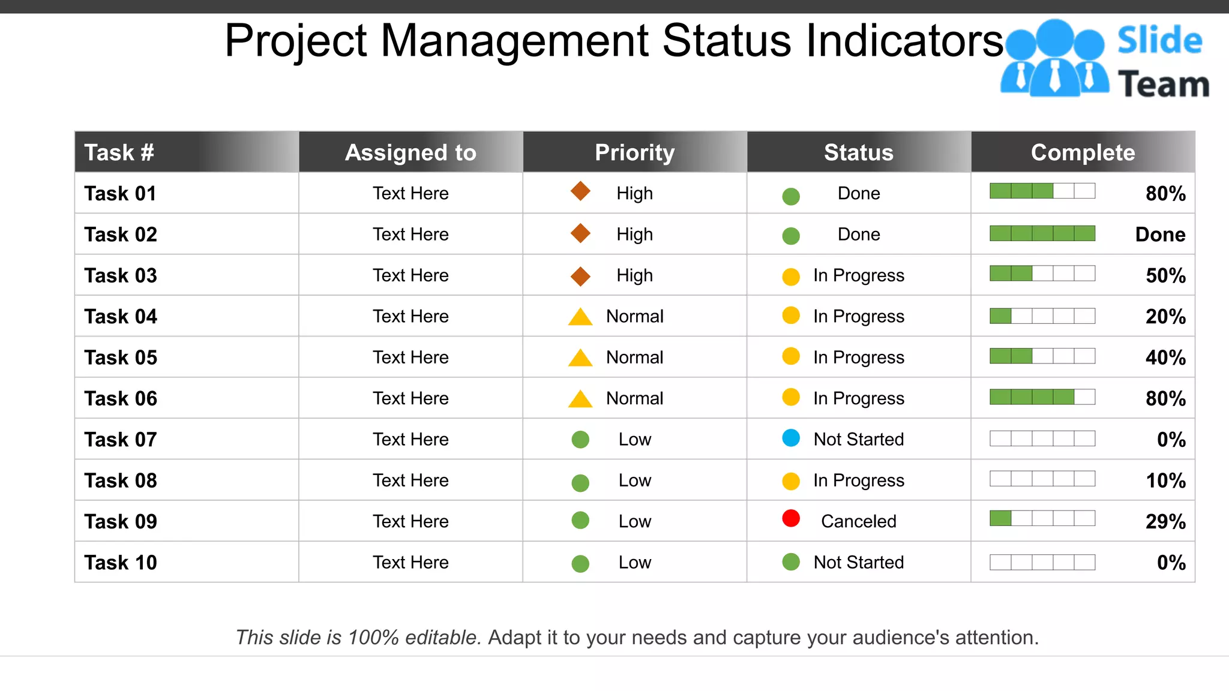Click the Complete column header
This screenshot has width=1229, height=691.
1083,152
